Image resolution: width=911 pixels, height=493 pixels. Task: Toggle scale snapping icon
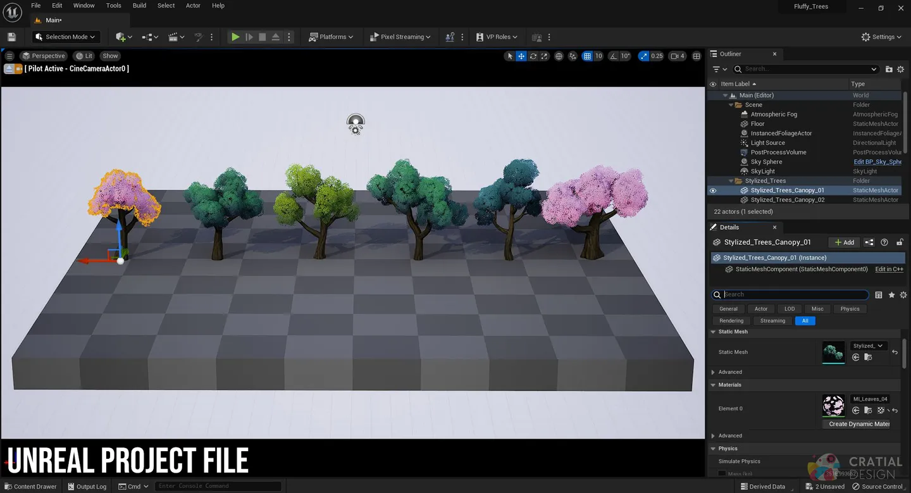coord(643,56)
